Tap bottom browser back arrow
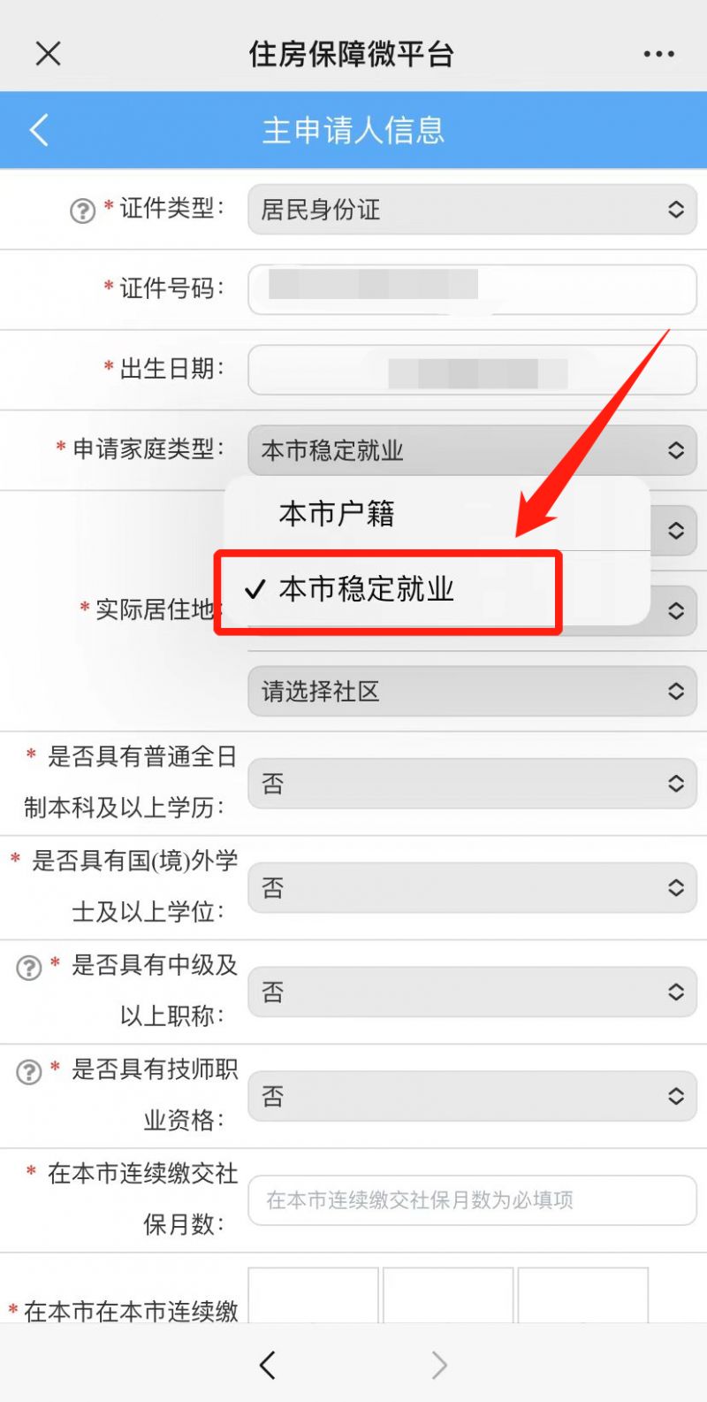Image resolution: width=707 pixels, height=1402 pixels. pyautogui.click(x=268, y=1365)
